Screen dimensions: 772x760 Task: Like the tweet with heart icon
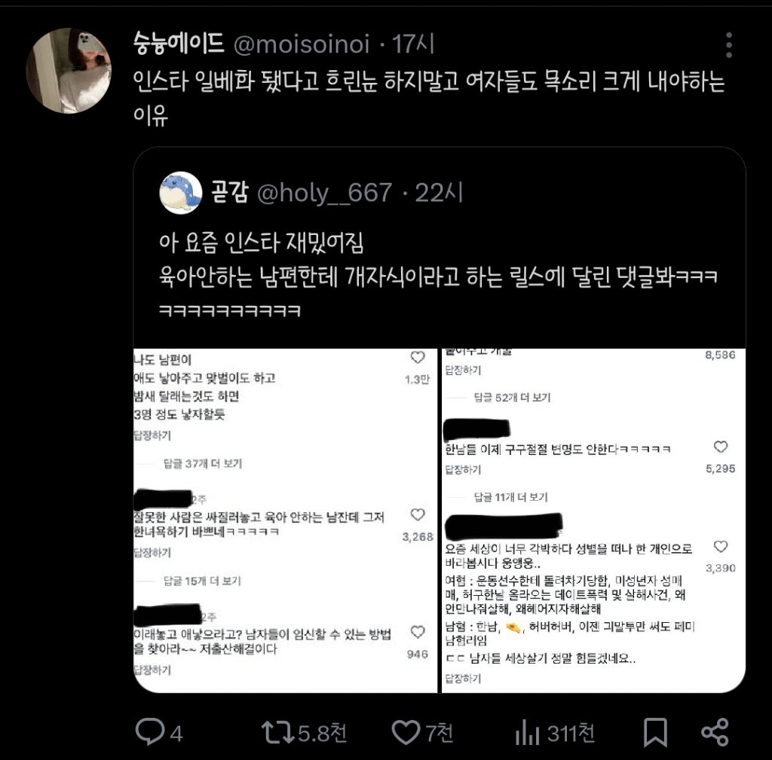pyautogui.click(x=406, y=732)
